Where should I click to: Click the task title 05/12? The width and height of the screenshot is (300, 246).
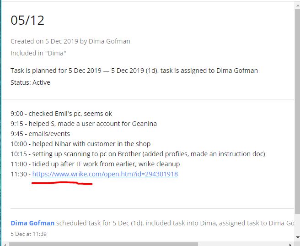[x=27, y=20]
